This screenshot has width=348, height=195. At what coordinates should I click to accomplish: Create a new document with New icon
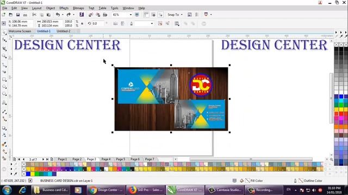[4, 15]
